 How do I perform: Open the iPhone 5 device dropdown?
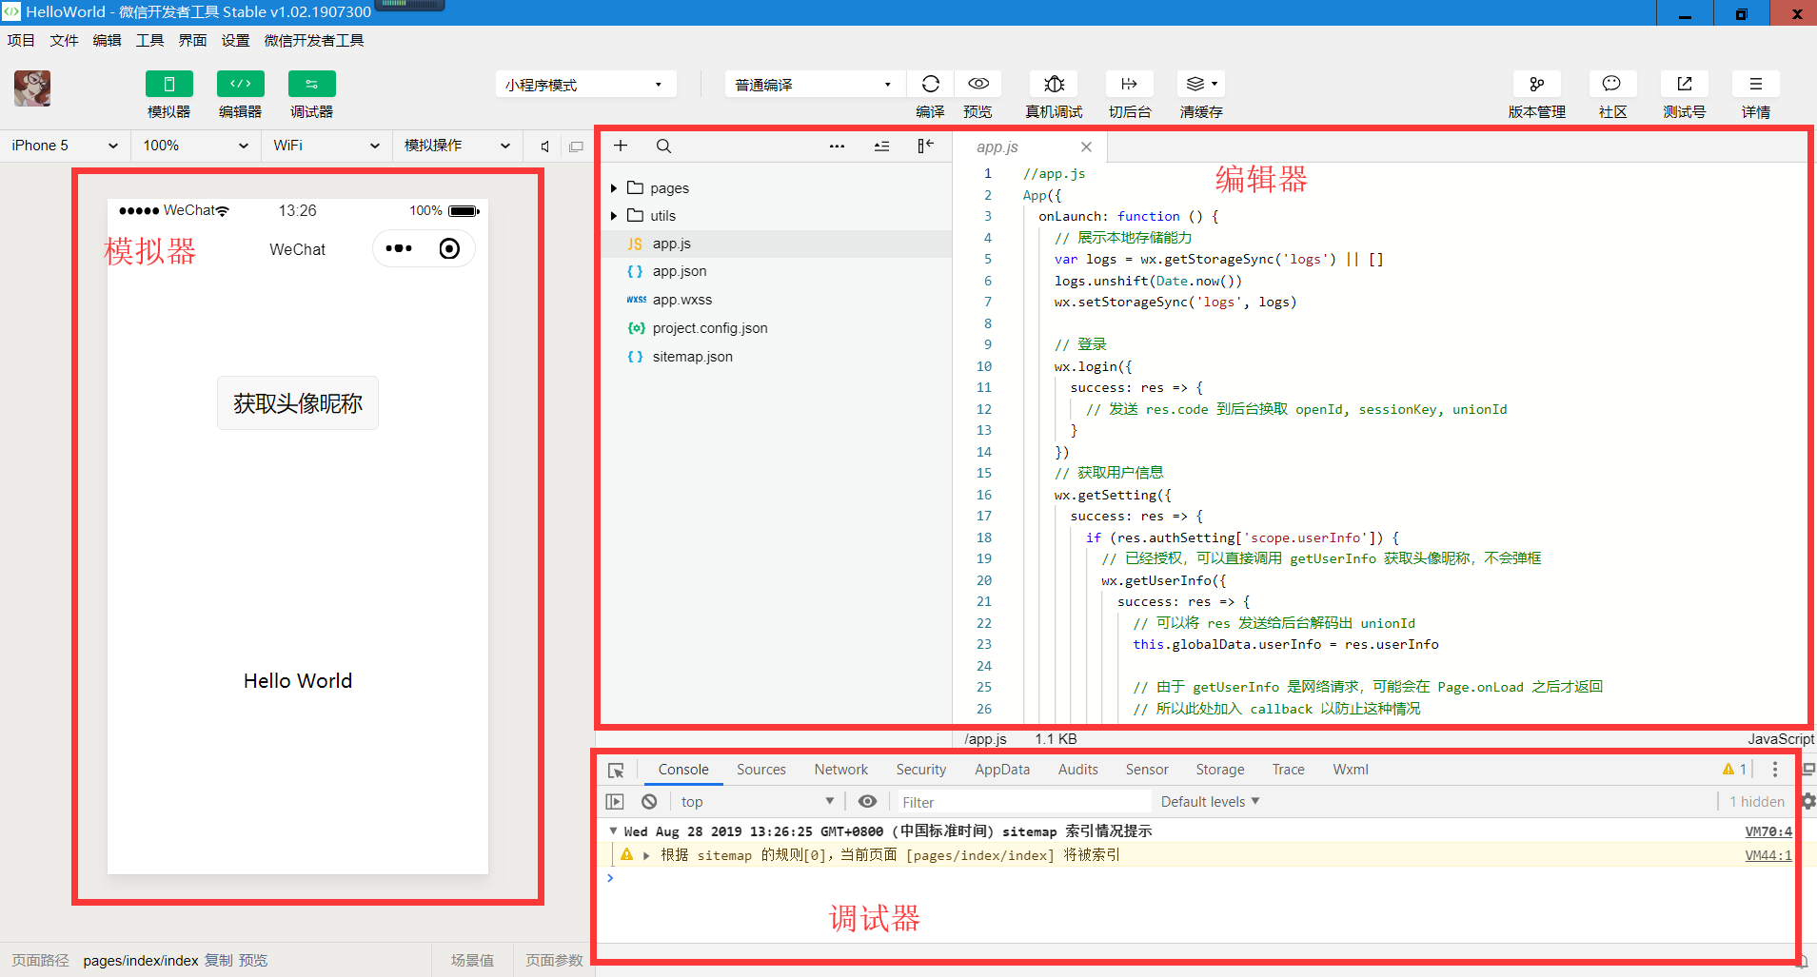click(x=65, y=146)
